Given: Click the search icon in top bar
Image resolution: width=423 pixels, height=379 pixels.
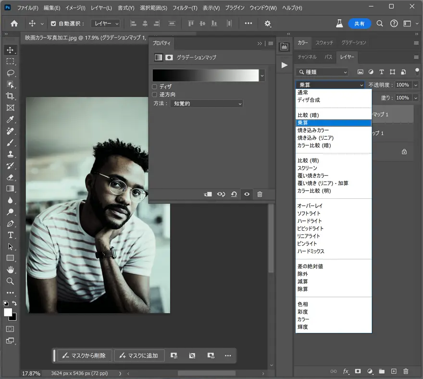Looking at the screenshot, I should pos(380,23).
